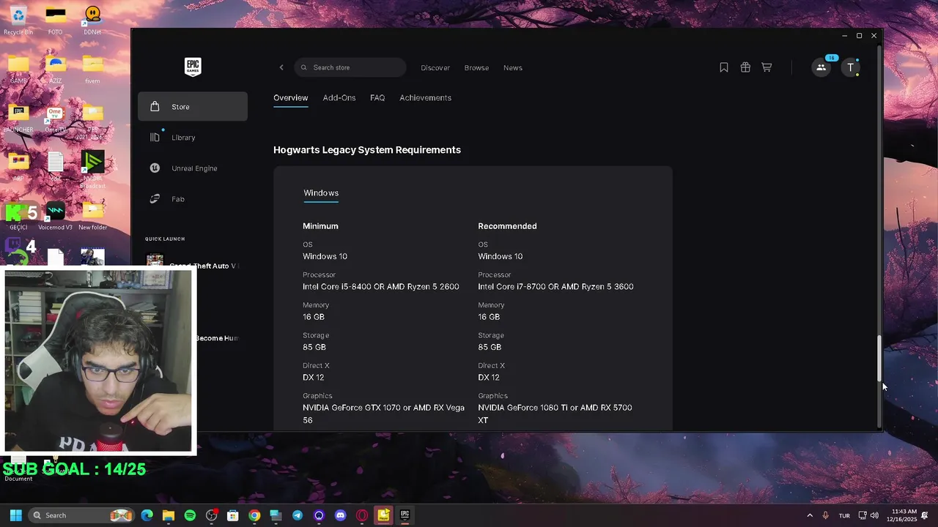Open the profile avatar T menu
The height and width of the screenshot is (527, 938).
point(851,67)
